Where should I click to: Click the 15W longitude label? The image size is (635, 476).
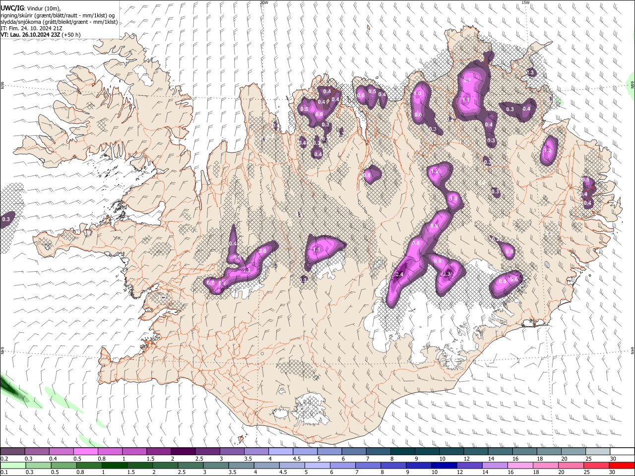click(525, 2)
